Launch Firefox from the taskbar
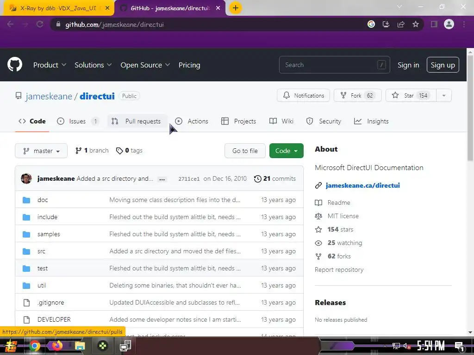The width and height of the screenshot is (474, 355). (57, 346)
